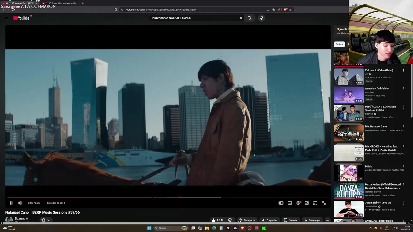Screen dimensions: 413x232
Task: Click the Preguntar button
Action: [269, 220]
